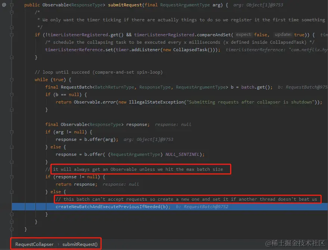Click the 'expect:' parameter hint
Screen dimensions: 328x250
coord(244,34)
